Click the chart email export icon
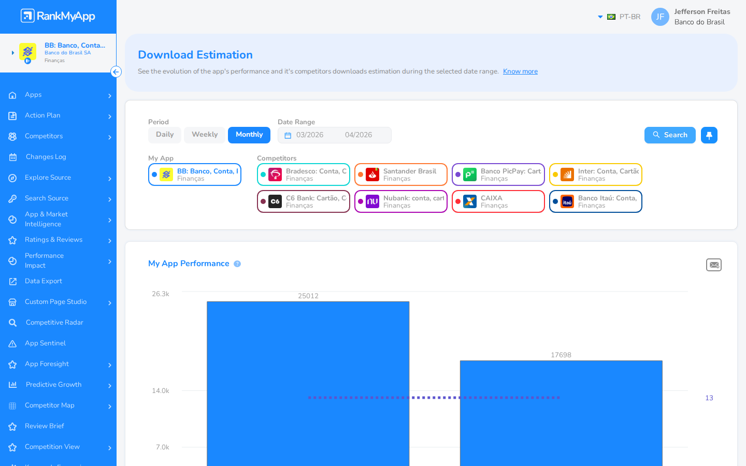 point(714,265)
